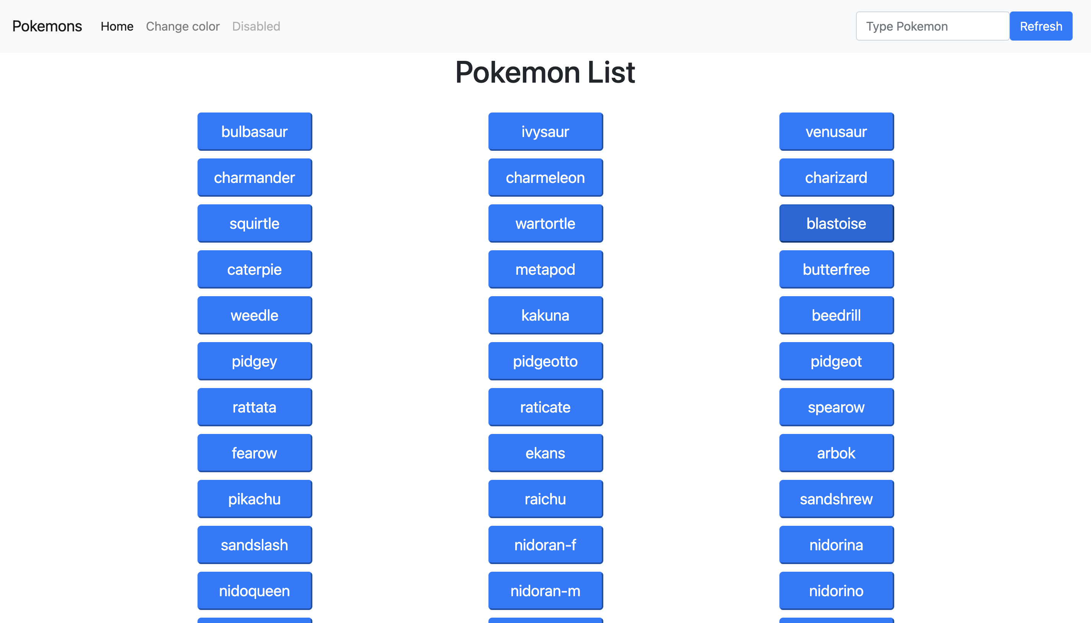Click the Change color menu item
The width and height of the screenshot is (1091, 623).
[183, 26]
